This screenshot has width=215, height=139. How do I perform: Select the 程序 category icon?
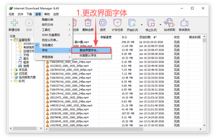click(x=20, y=62)
